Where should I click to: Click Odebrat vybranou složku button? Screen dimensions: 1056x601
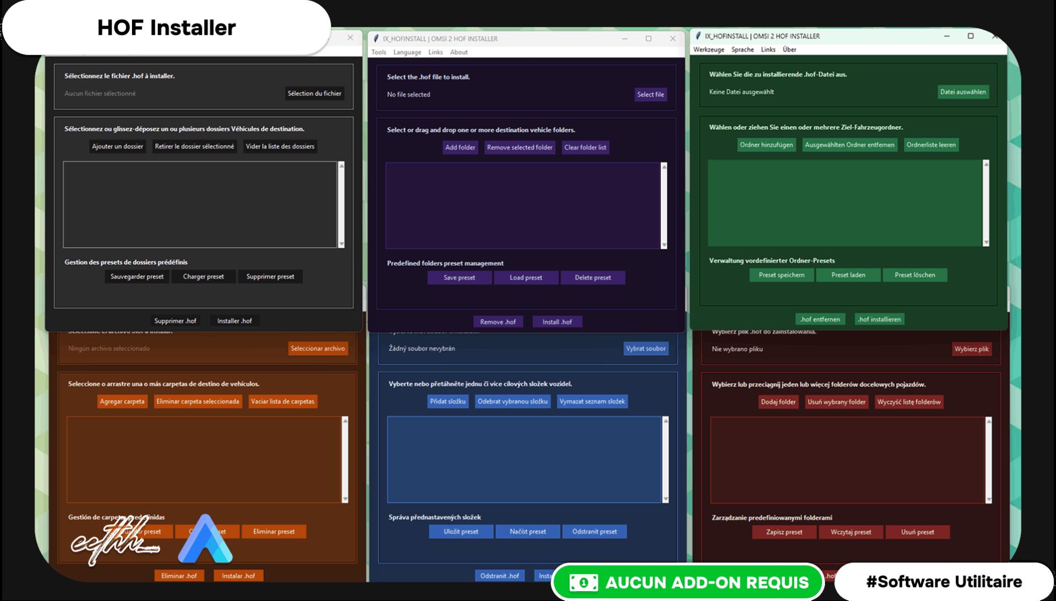coord(513,402)
